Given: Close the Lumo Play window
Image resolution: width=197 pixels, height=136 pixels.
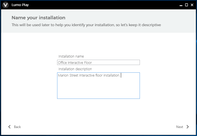Looking at the screenshot, I should coord(192,5).
